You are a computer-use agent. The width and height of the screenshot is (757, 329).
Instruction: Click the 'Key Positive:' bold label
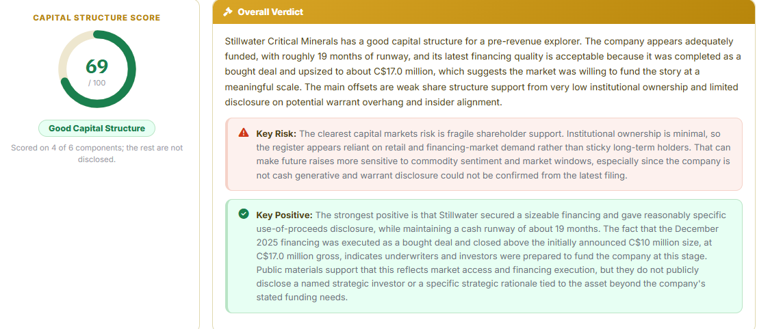(284, 215)
